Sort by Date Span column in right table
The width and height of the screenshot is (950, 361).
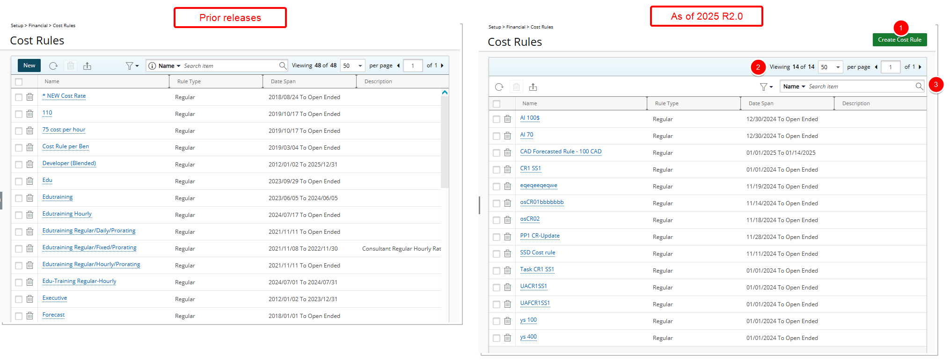point(761,103)
